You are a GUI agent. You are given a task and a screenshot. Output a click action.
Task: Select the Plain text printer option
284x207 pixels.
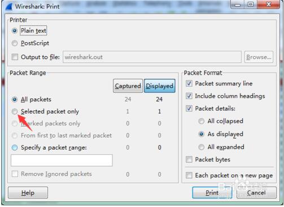point(15,30)
